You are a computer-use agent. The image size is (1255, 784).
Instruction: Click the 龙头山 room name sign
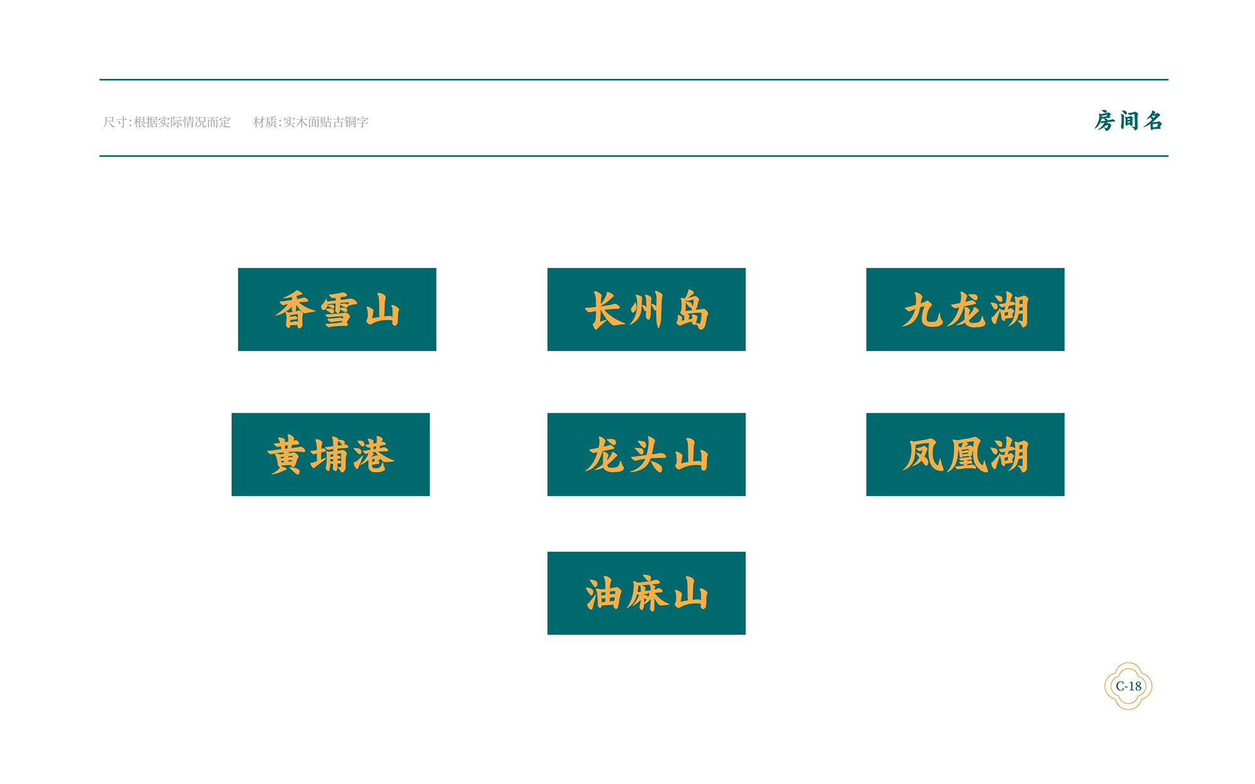tap(646, 454)
